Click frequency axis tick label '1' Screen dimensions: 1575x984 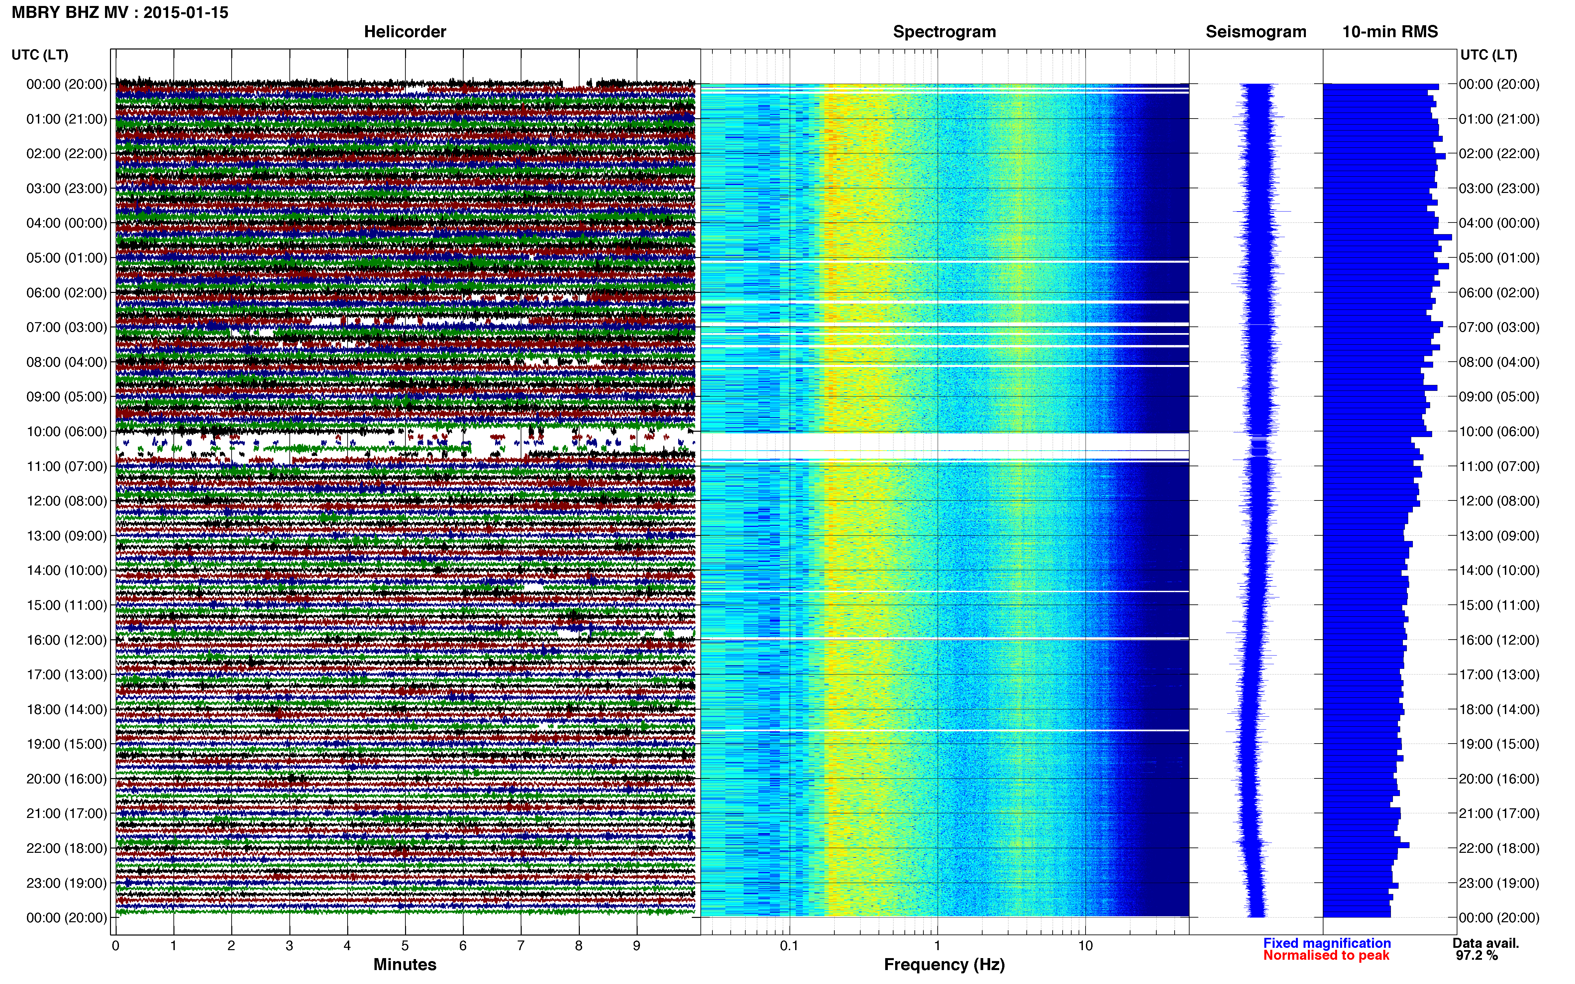click(937, 946)
